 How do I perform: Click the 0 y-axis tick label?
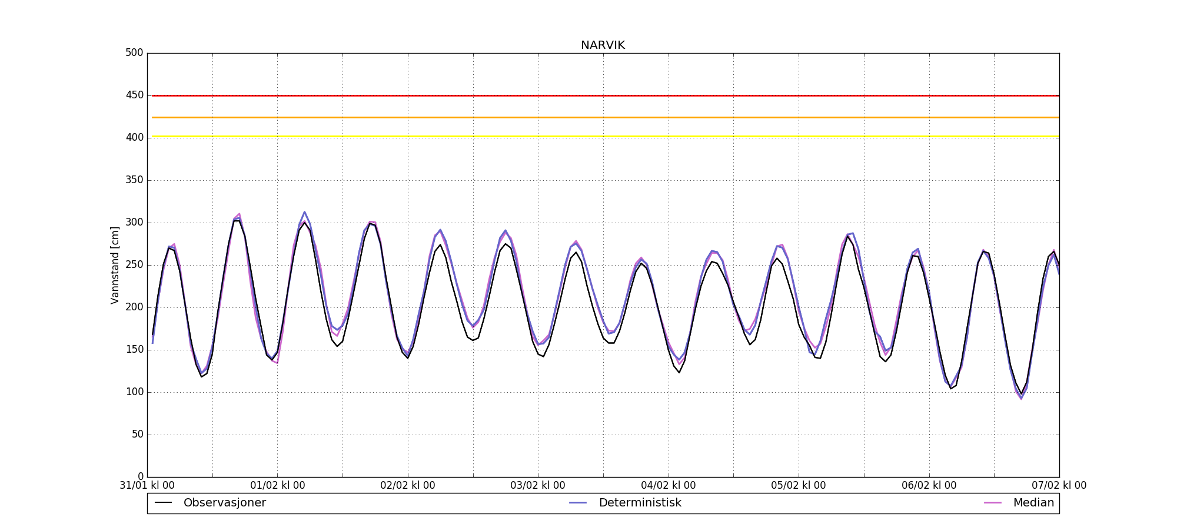tap(140, 476)
